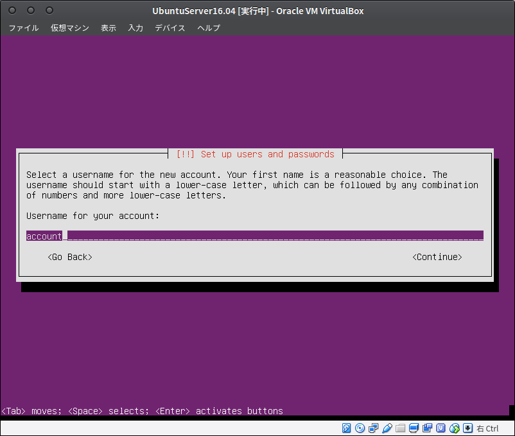The image size is (515, 436).
Task: Open the 表示 menu
Action: tap(109, 28)
